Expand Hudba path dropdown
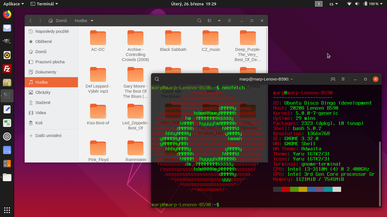 92,21
